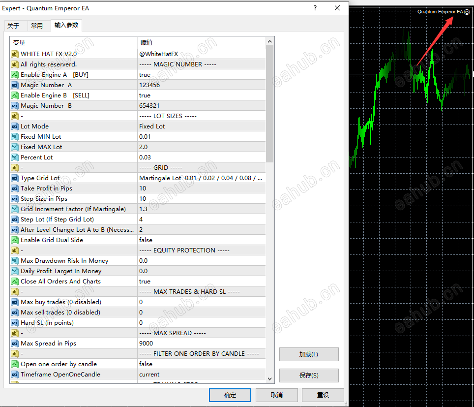Click the 确定 button
The width and height of the screenshot is (474, 407).
pyautogui.click(x=230, y=395)
